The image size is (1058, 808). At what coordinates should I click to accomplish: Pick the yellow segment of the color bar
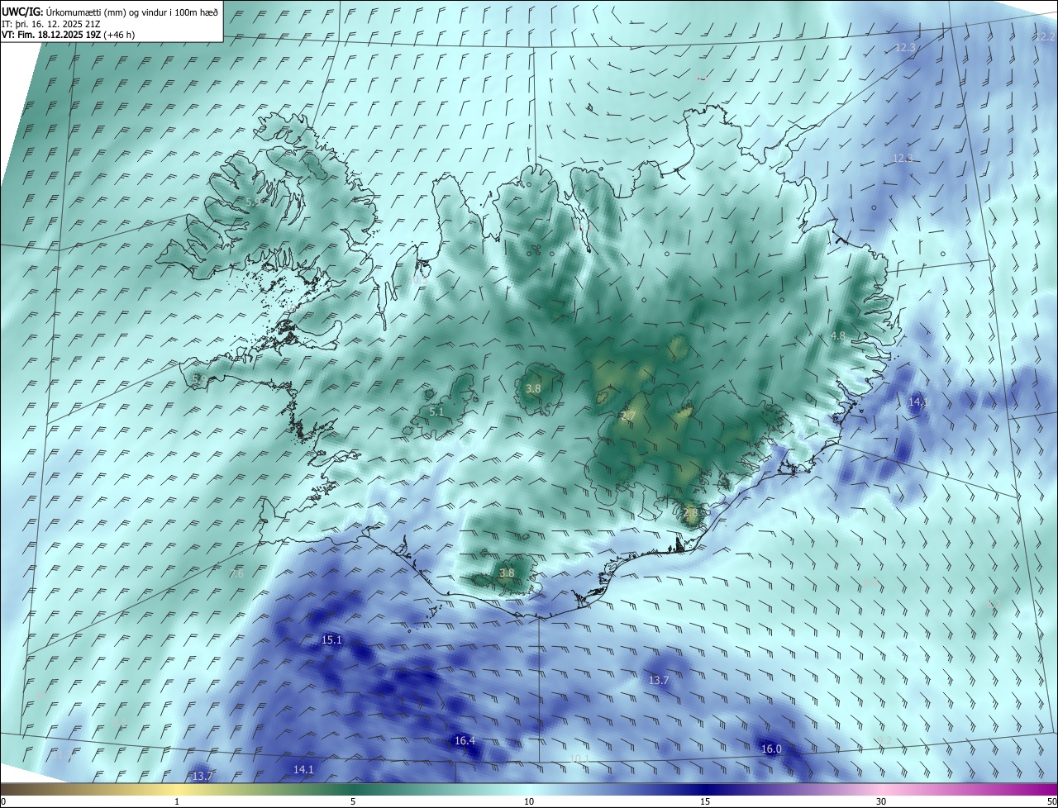(x=177, y=789)
